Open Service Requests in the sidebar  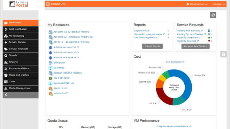[20, 49]
